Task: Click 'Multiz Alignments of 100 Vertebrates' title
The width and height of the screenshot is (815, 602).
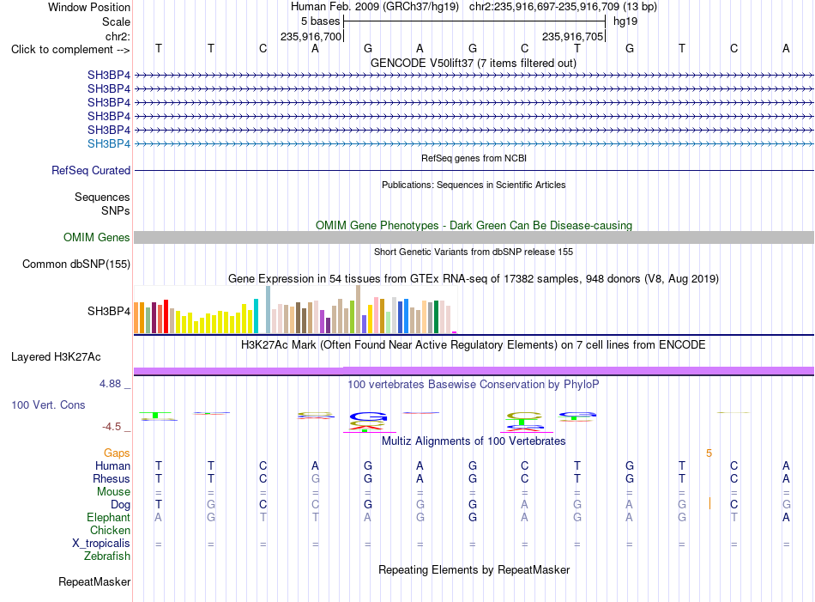Action: point(474,441)
